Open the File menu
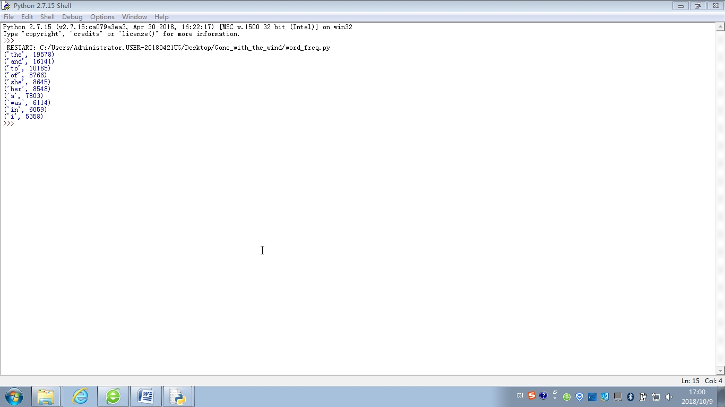Screen dimensions: 725x407 coord(8,17)
